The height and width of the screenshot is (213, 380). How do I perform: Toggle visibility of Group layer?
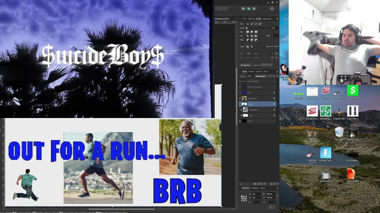(274, 104)
